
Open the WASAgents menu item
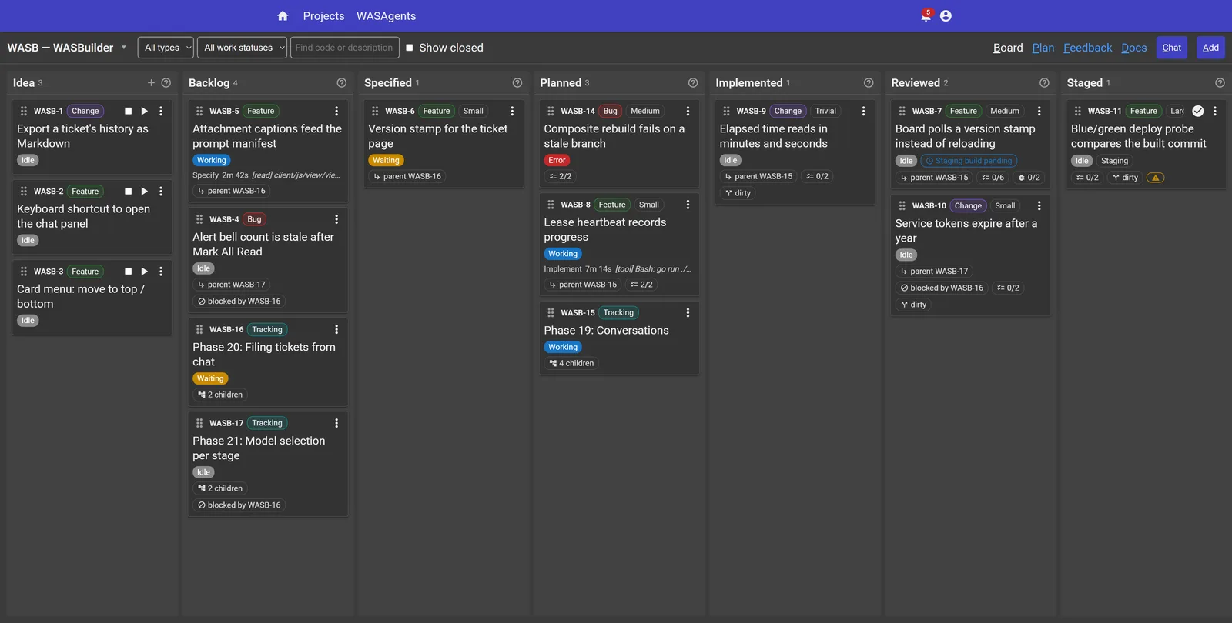(386, 16)
